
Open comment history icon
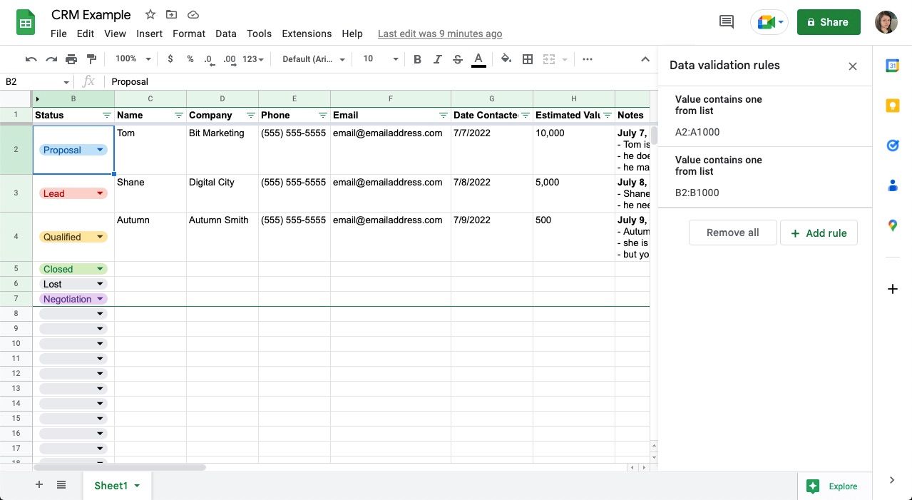(x=727, y=22)
